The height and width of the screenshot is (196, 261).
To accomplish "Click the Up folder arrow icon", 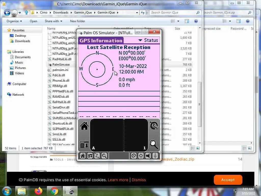I will click(26, 13).
